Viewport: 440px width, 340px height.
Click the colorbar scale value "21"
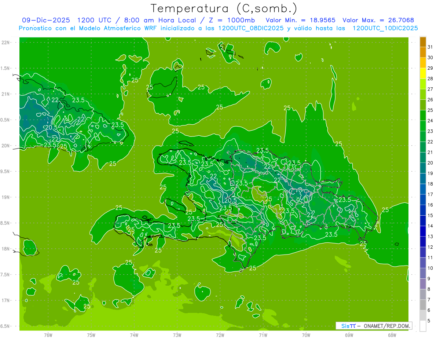click(430, 152)
